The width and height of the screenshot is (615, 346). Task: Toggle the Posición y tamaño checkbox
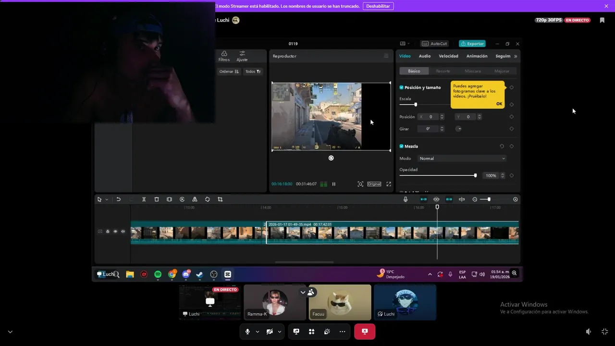402,87
